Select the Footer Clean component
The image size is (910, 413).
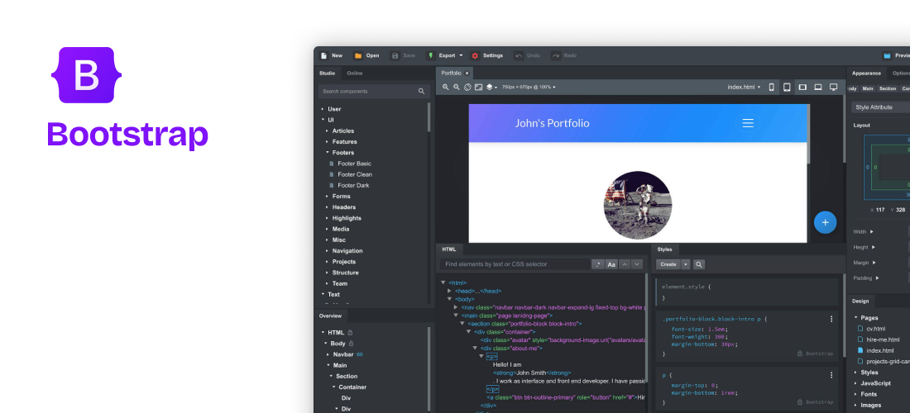[x=355, y=174]
